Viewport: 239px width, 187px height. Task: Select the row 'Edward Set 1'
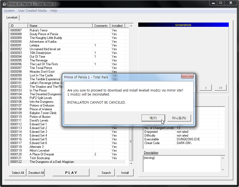[36, 124]
